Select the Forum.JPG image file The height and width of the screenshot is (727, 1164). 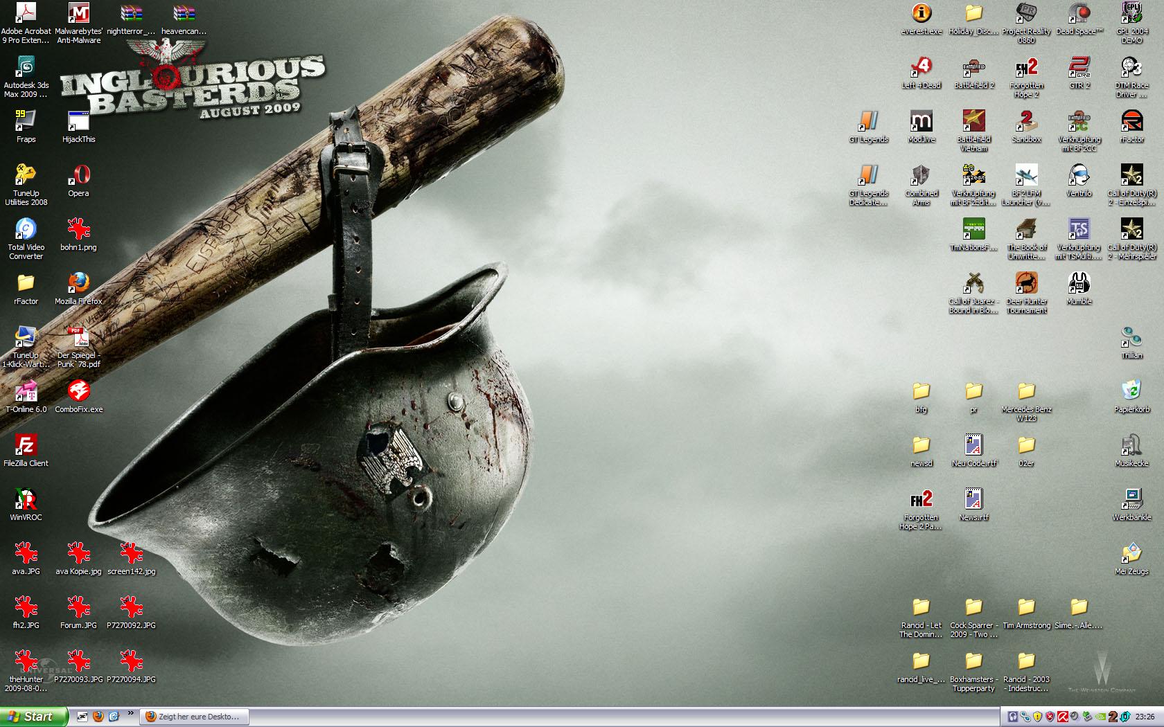78,613
